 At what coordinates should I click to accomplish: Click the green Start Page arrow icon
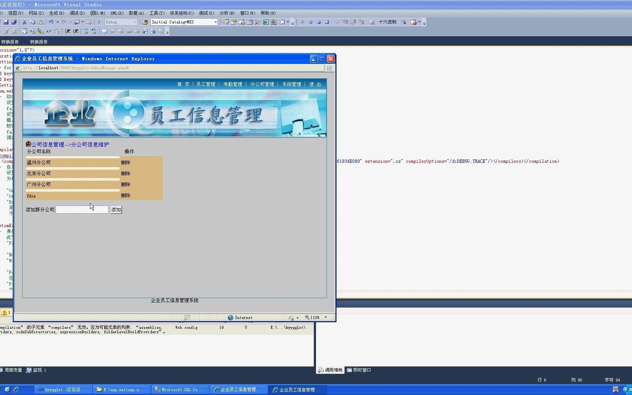(x=266, y=22)
